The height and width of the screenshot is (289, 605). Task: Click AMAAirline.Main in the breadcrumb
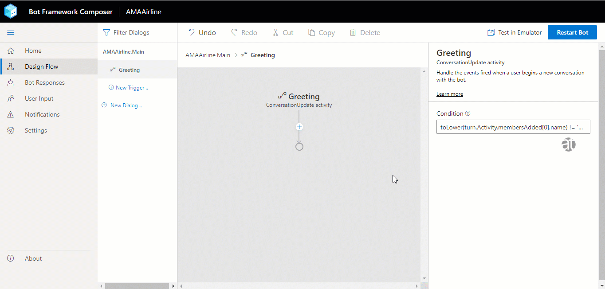coord(208,55)
